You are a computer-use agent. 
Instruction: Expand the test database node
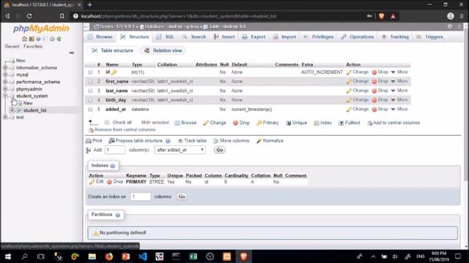tap(5, 117)
